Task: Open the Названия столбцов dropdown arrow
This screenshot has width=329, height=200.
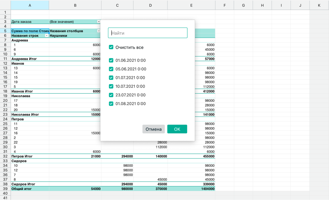Action: tap(99, 31)
